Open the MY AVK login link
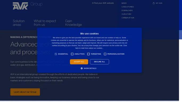 pos(159,3)
